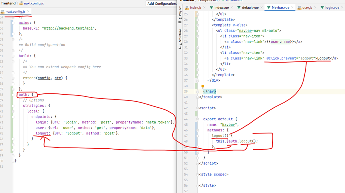Image resolution: width=345 pixels, height=193 pixels.
Task: Click line number 47 in Navbar.vue gutter
Action: tap(186, 136)
